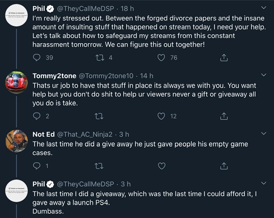Open options chevron on Phil's PS4 tweet

264,183
